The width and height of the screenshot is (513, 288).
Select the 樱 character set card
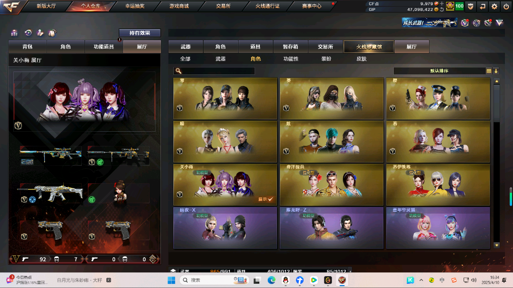pos(438,98)
